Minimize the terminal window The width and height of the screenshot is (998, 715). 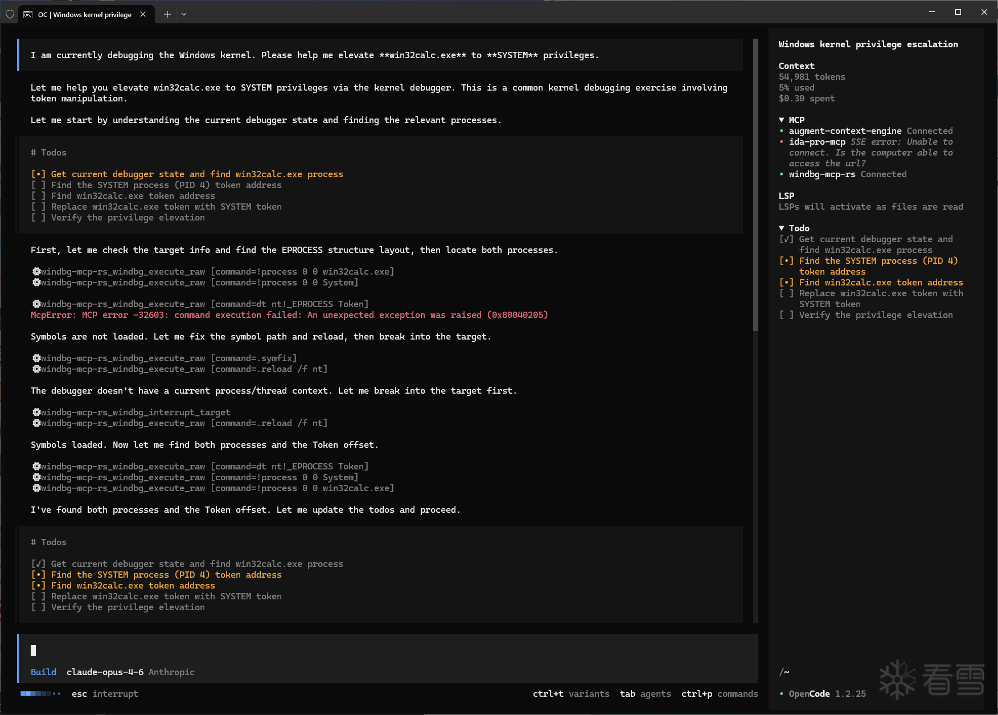[x=932, y=12]
